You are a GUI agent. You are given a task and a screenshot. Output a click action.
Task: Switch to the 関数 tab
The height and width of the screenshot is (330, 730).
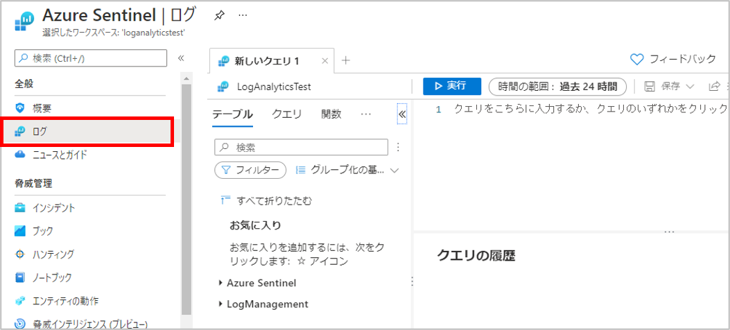coord(331,114)
